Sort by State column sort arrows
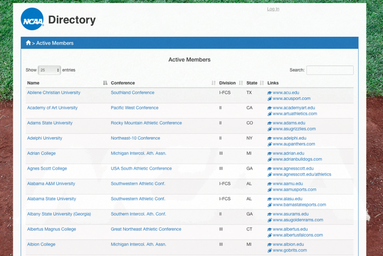Image resolution: width=383 pixels, height=256 pixels. [262, 83]
